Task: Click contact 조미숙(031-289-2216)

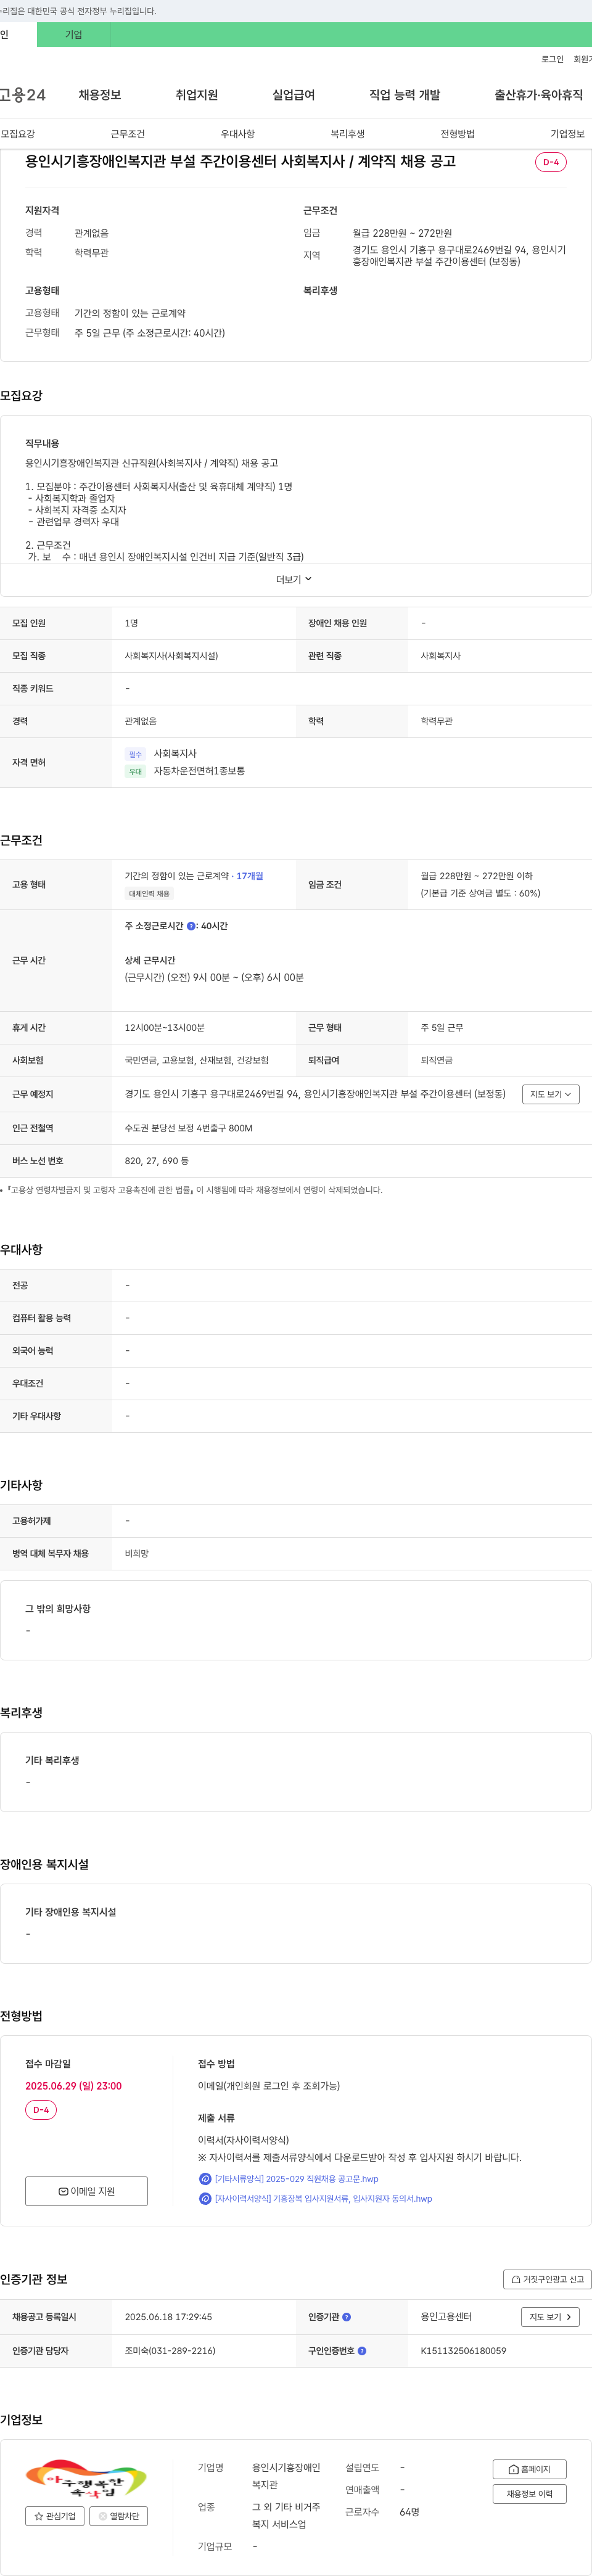Action: click(x=170, y=2351)
